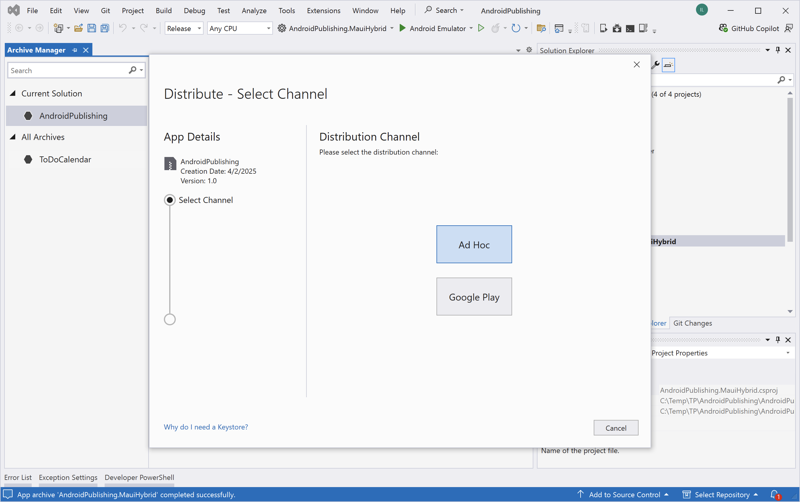
Task: Click the empty final step circle
Action: pyautogui.click(x=170, y=319)
